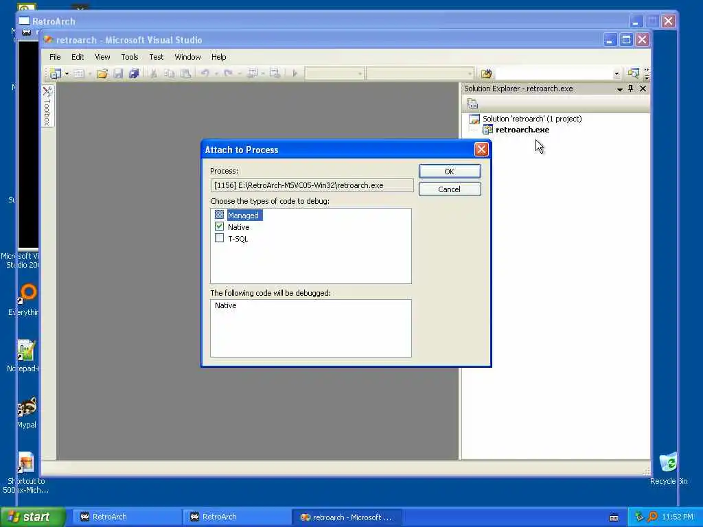Image resolution: width=703 pixels, height=527 pixels.
Task: Click the Navigate Backward toolbar icon
Action: point(253,73)
